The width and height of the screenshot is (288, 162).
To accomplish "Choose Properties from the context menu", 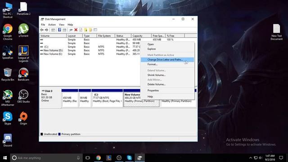I will tap(167, 90).
